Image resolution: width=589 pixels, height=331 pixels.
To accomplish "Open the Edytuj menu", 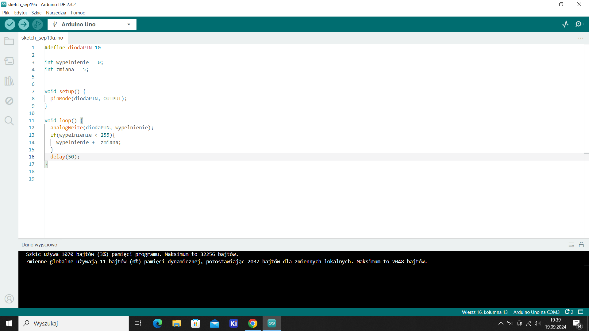I will tap(20, 13).
